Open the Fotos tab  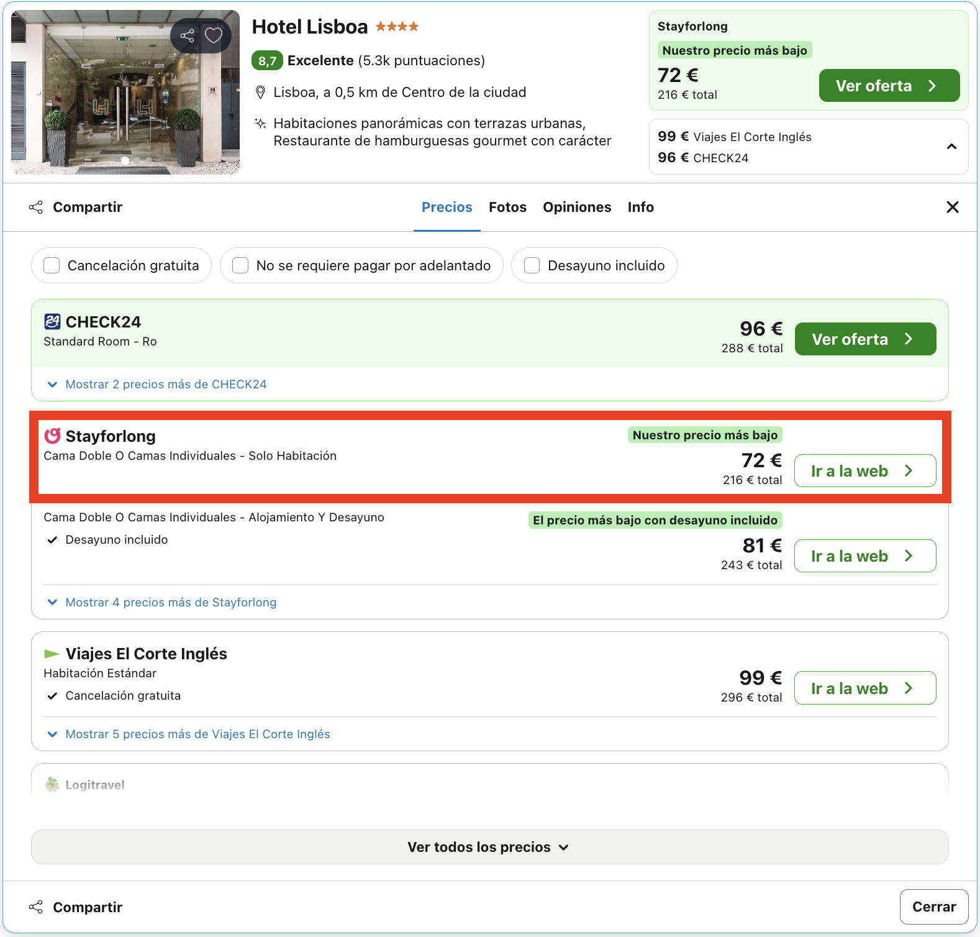[x=507, y=207]
